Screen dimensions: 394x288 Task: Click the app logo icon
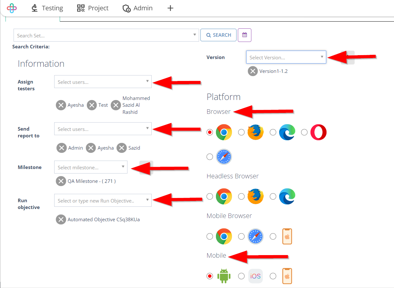(x=12, y=8)
